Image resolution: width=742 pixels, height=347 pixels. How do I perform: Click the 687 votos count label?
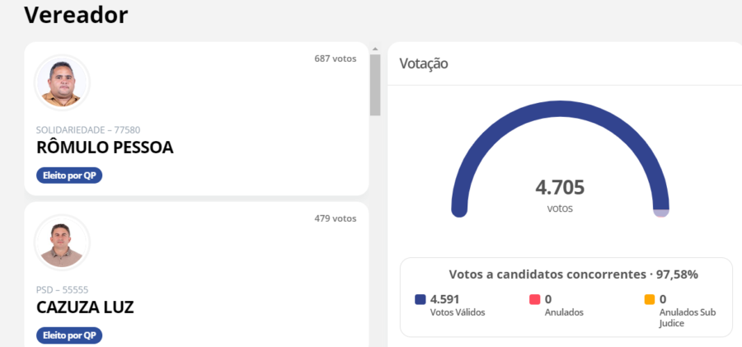coord(336,59)
